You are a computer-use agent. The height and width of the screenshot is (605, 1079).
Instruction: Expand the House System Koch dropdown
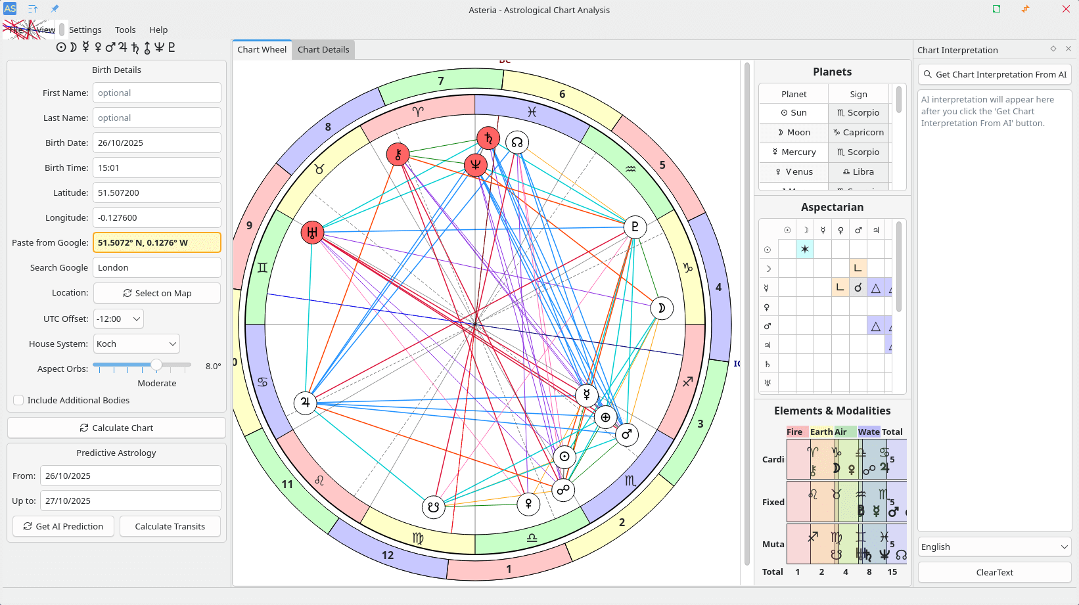coord(136,344)
